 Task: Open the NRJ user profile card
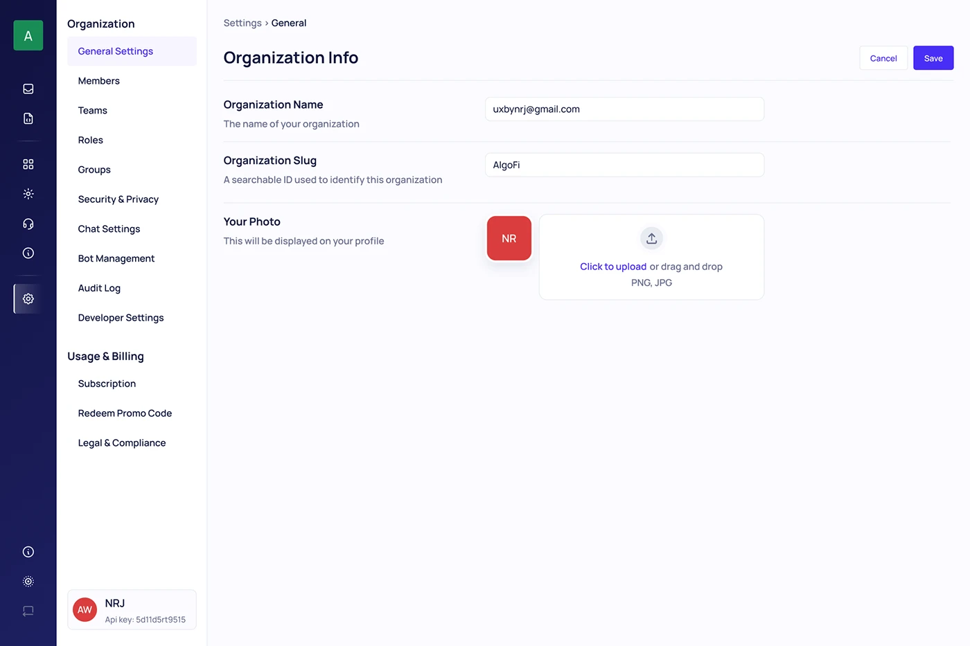132,610
